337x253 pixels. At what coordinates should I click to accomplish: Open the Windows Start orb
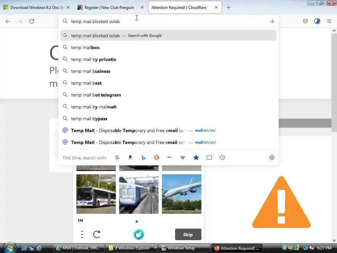10,248
